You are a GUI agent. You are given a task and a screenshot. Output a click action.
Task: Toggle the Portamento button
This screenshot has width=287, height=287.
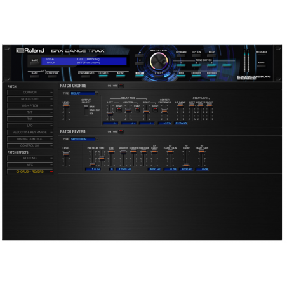coord(86,76)
